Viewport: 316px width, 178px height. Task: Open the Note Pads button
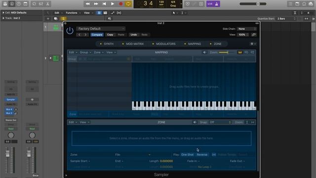pyautogui.click(x=297, y=4)
